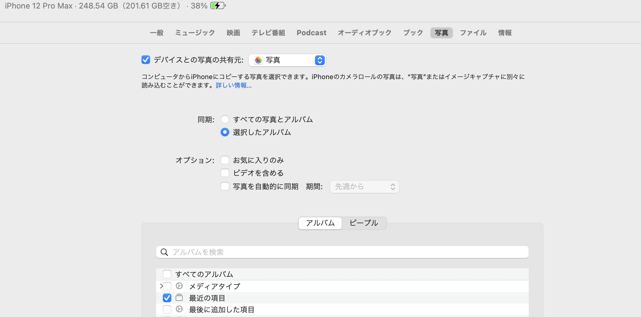Screen dimensions: 641x317
Task: Open the 期間 先週から dropdown
Action: point(365,186)
